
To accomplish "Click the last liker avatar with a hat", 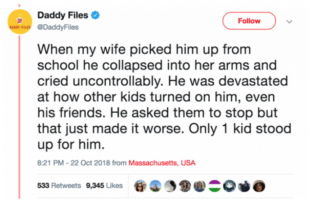I will pyautogui.click(x=260, y=186).
